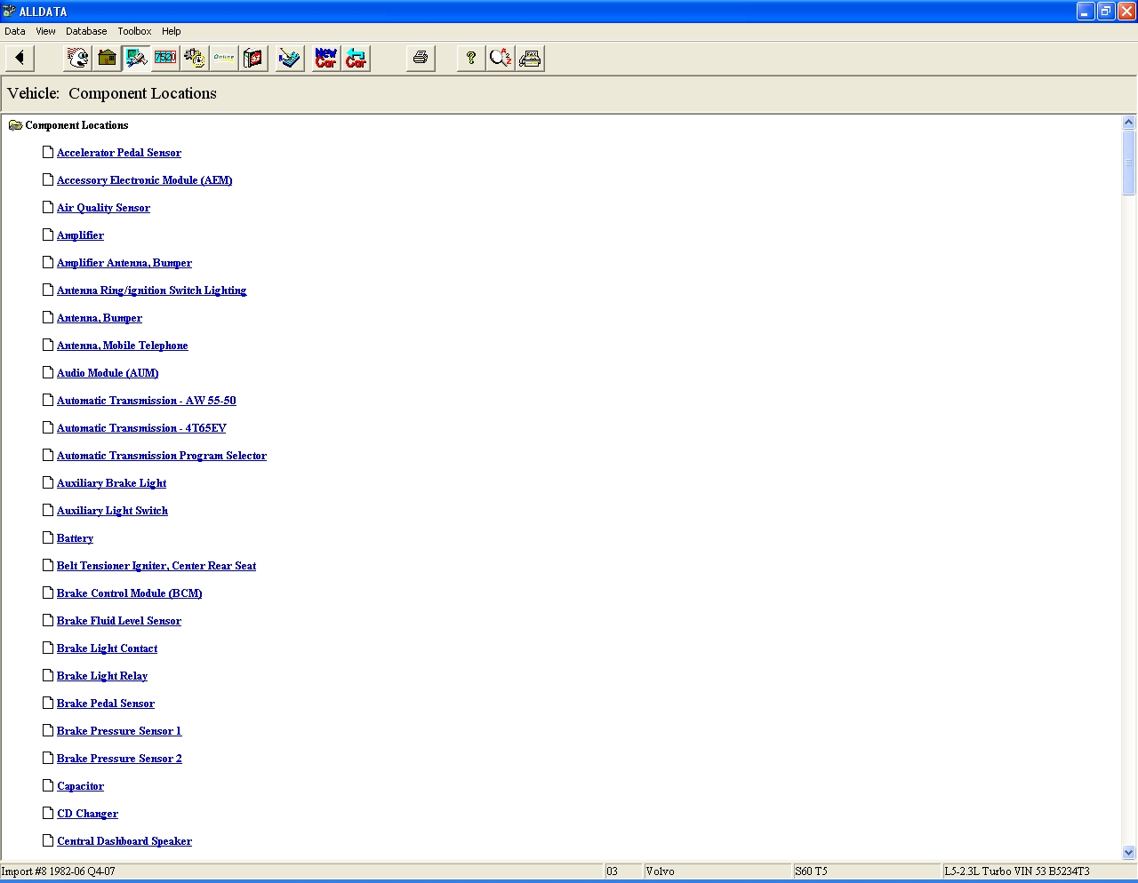Click the scrollbar down arrow
This screenshot has width=1138, height=883.
pyautogui.click(x=1129, y=852)
